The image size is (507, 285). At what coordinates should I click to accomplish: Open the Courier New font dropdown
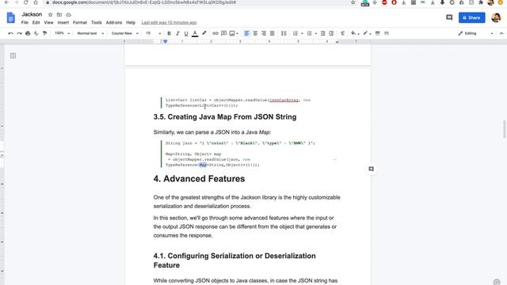pos(125,33)
